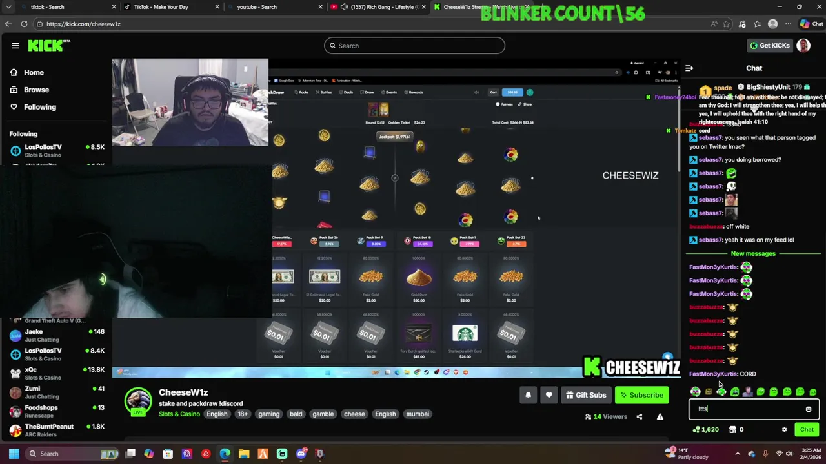Open the user profile avatar menu
Screen dimensions: 826x464
803,46
